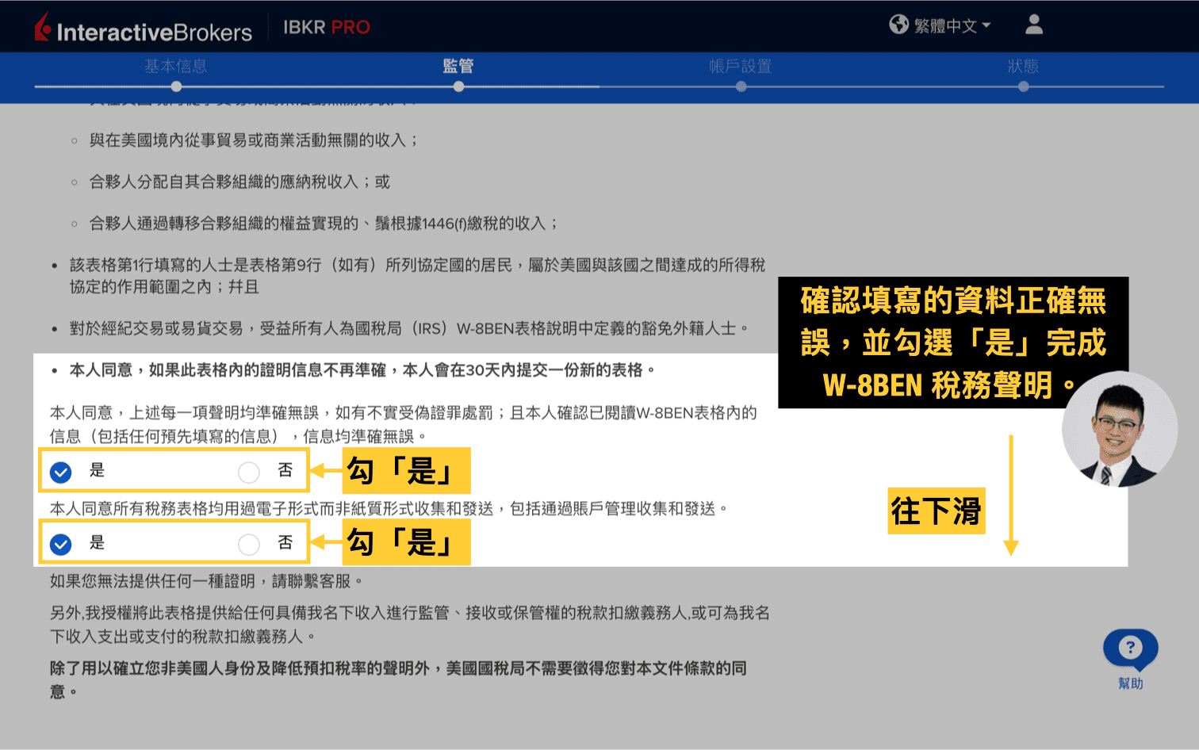Open the globe language icon
The image size is (1199, 750).
pos(898,25)
